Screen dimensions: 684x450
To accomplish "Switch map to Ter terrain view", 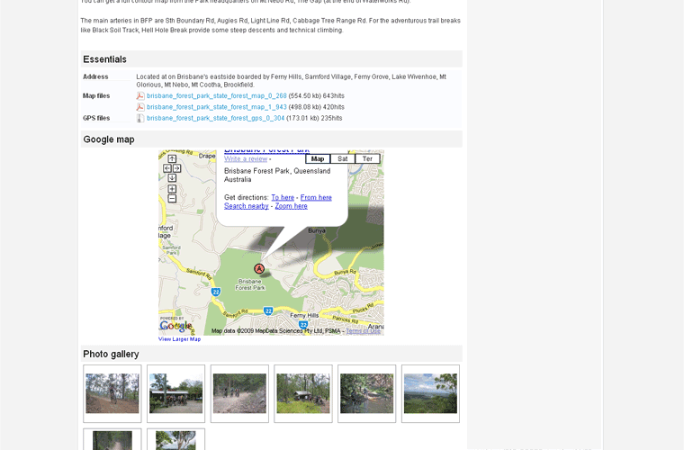I will point(367,158).
